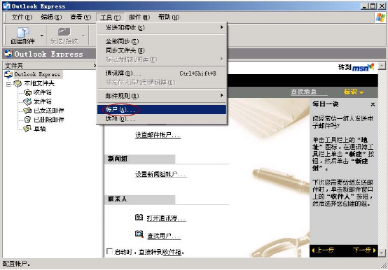Open the Send/Receive dropdown arrow

tap(83, 36)
